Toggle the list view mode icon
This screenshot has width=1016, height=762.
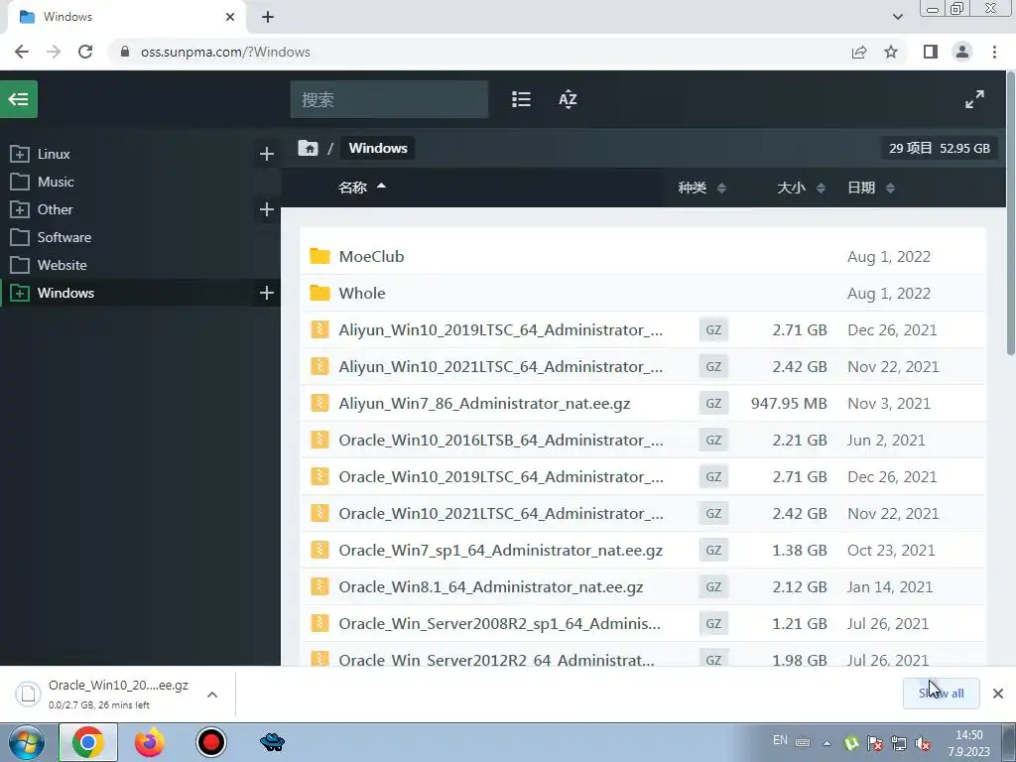click(x=521, y=99)
